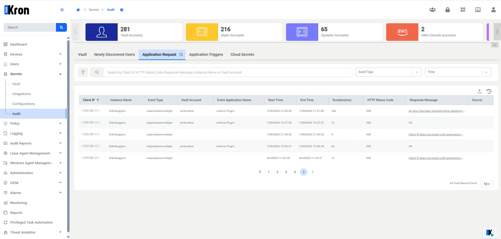Click the blue search magnifier button
Image resolution: width=501 pixels, height=239 pixels.
click(x=61, y=27)
